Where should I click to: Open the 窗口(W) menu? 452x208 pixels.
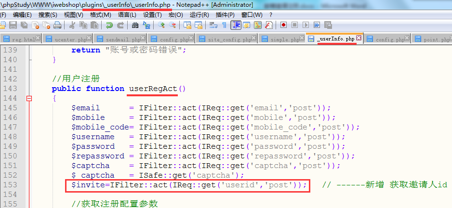tap(252, 15)
